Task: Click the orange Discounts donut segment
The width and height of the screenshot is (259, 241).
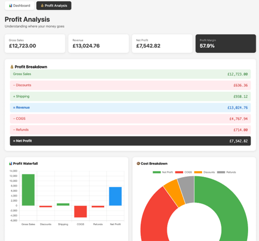Action: pyautogui.click(x=174, y=193)
